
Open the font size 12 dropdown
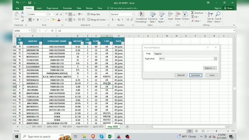[54, 14]
